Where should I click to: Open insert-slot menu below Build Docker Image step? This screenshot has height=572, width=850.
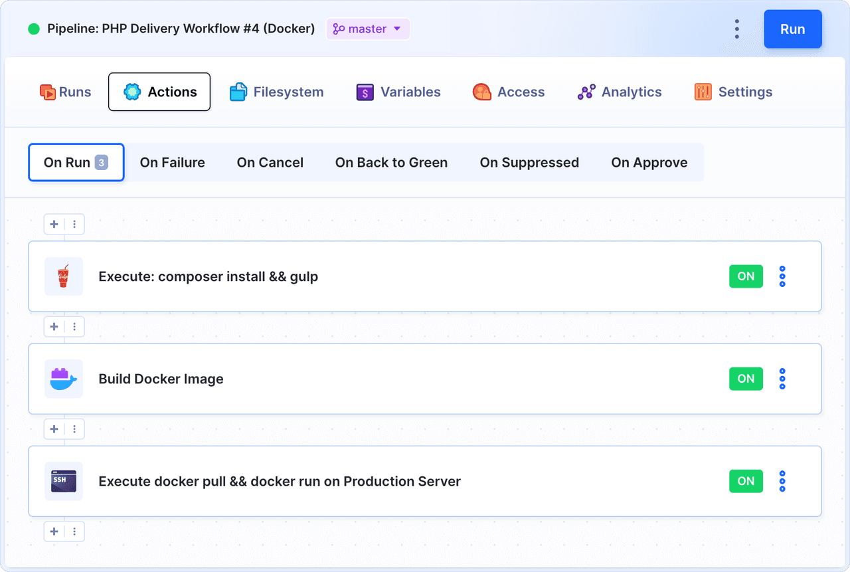pyautogui.click(x=74, y=429)
